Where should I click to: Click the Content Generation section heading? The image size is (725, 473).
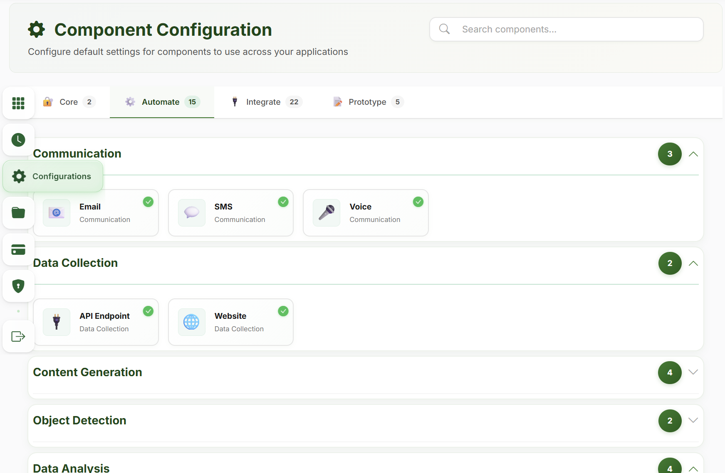[87, 372]
